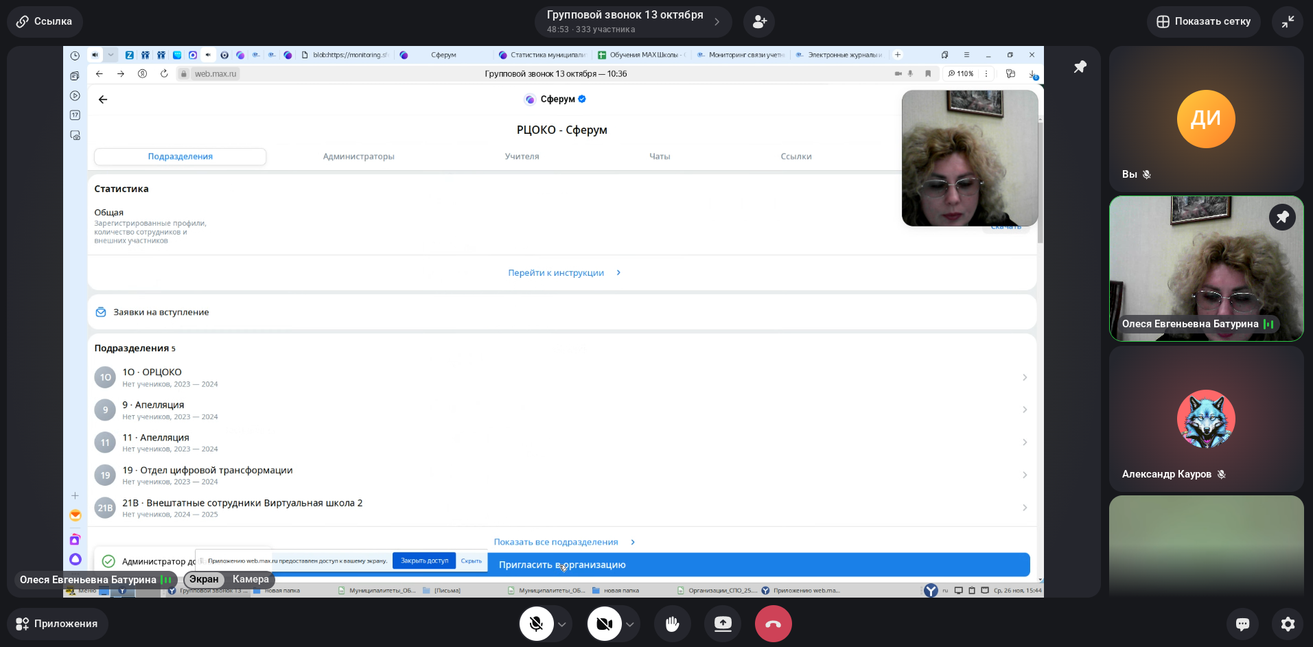Switch shared view to Камера
The image size is (1313, 647).
[251, 579]
